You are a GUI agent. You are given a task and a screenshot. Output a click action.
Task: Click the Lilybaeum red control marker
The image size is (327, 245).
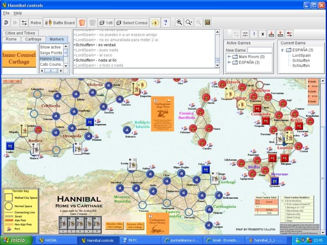(x=241, y=163)
